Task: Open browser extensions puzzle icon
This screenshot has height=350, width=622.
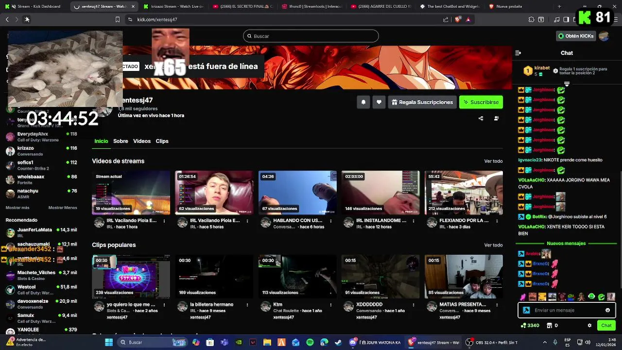Action: pos(531,19)
